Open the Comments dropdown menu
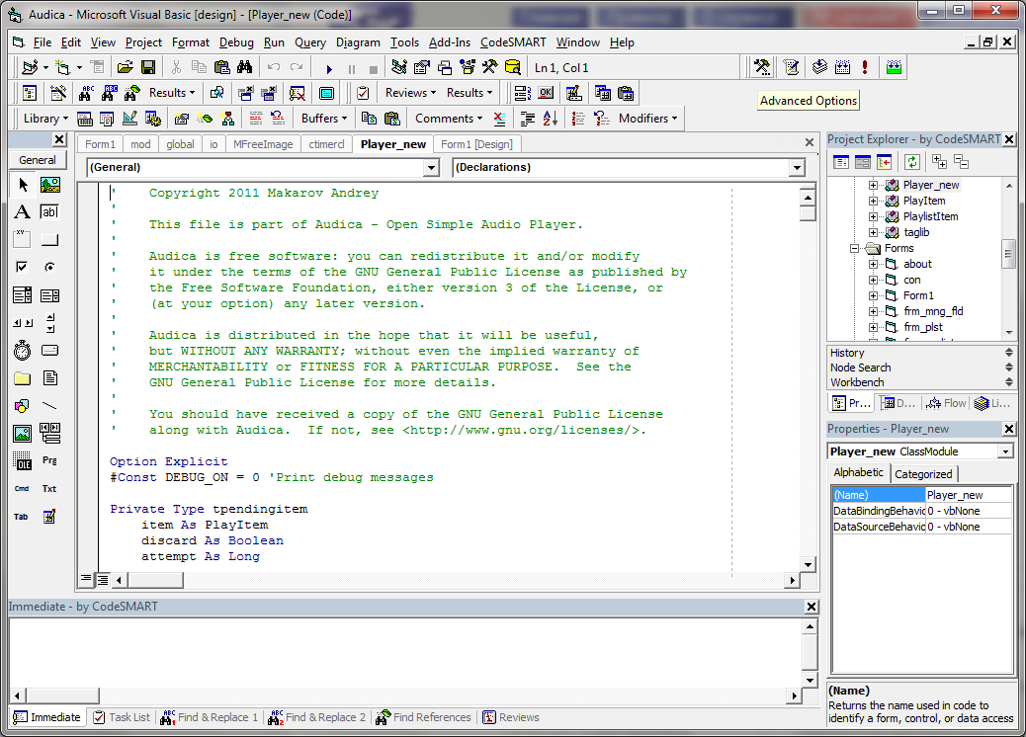The height and width of the screenshot is (737, 1026). (x=449, y=119)
